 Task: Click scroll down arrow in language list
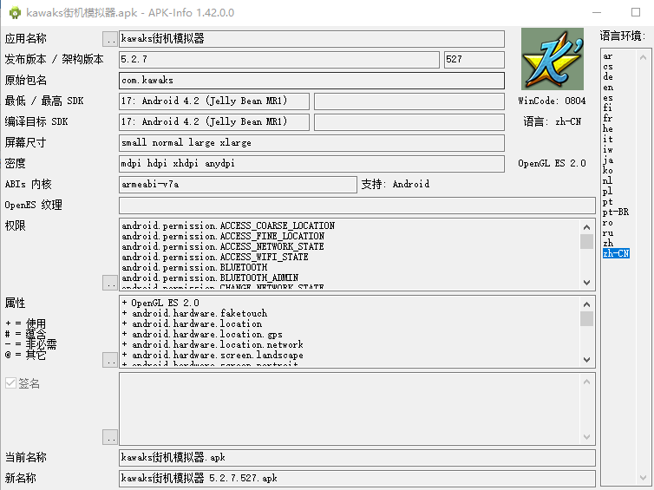pos(643,477)
